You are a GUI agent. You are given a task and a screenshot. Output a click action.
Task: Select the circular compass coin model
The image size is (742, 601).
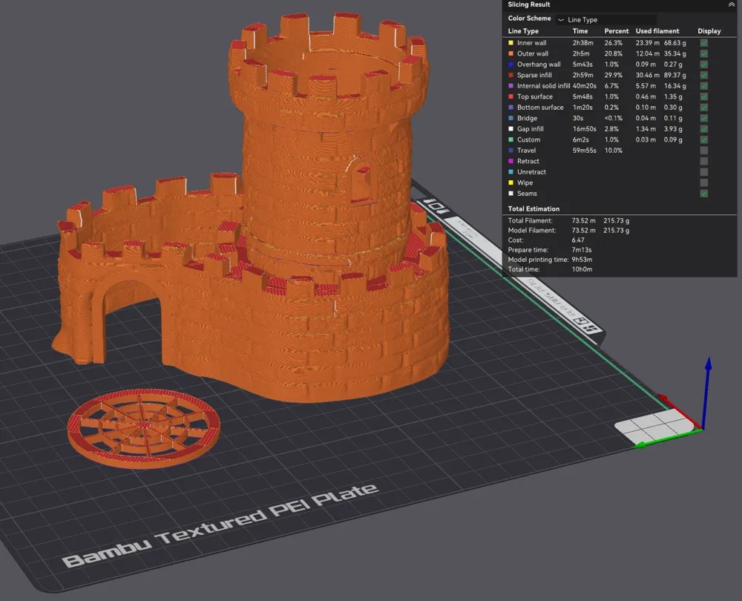[x=145, y=425]
